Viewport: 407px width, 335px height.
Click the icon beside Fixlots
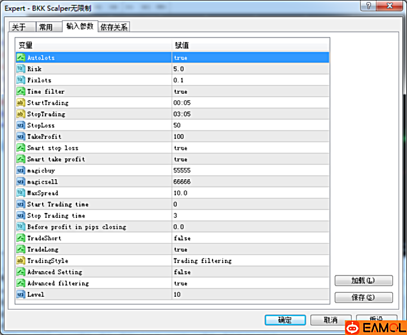pyautogui.click(x=21, y=80)
